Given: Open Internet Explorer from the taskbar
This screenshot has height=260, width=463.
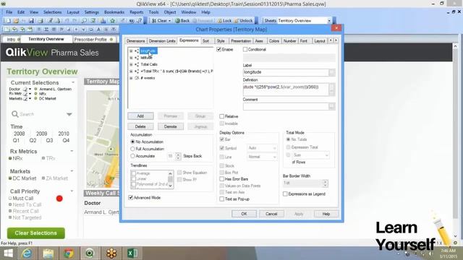Looking at the screenshot, I should (x=27, y=253).
